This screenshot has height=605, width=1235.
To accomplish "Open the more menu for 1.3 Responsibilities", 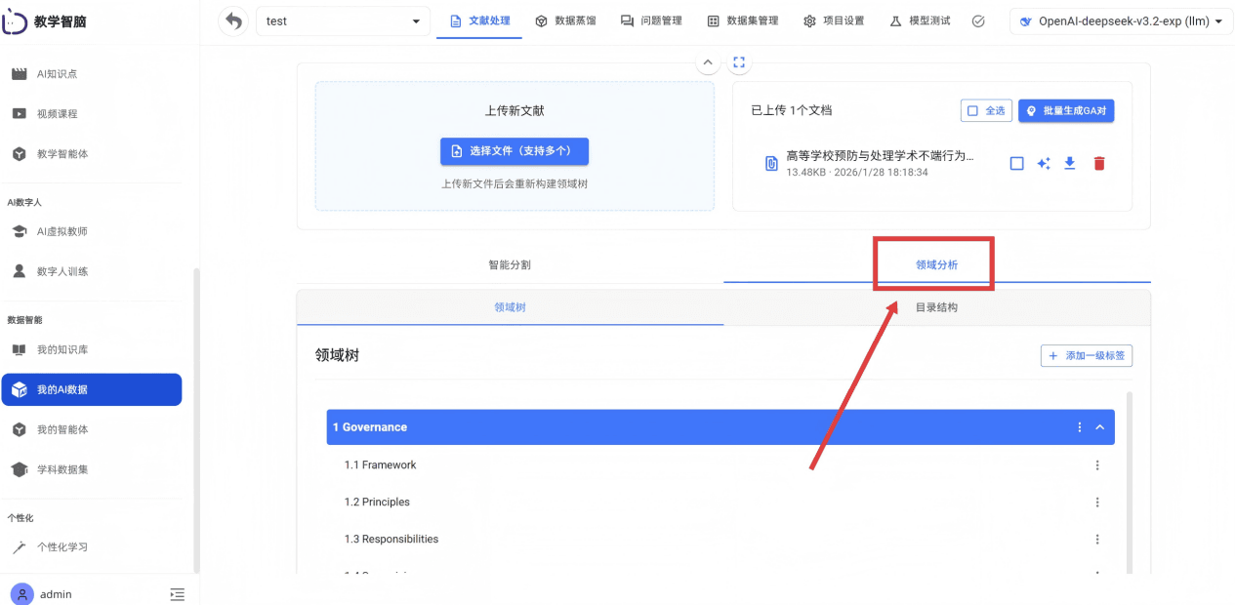I will [x=1097, y=540].
